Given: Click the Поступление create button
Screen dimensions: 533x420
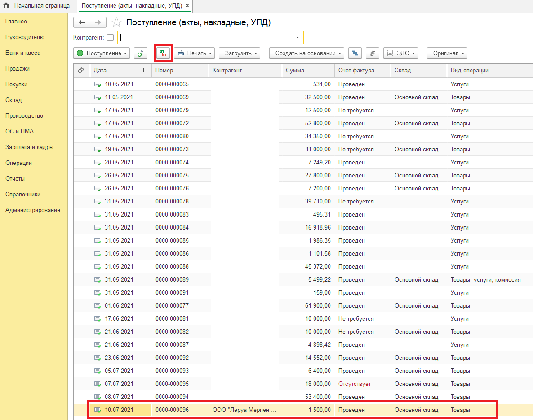Looking at the screenshot, I should [101, 53].
